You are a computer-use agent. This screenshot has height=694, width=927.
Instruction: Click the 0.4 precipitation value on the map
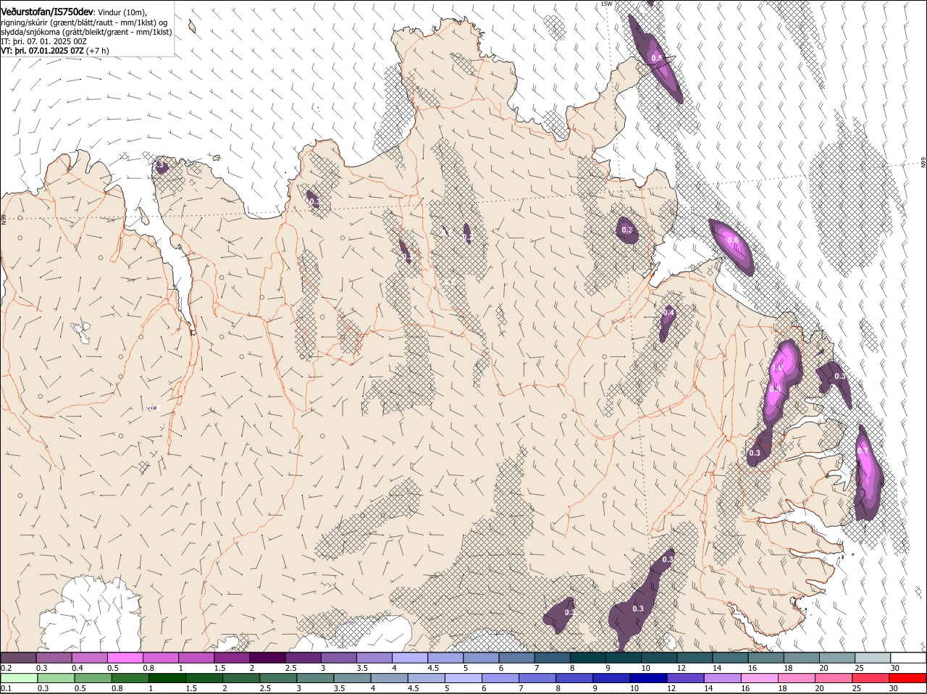(x=668, y=312)
